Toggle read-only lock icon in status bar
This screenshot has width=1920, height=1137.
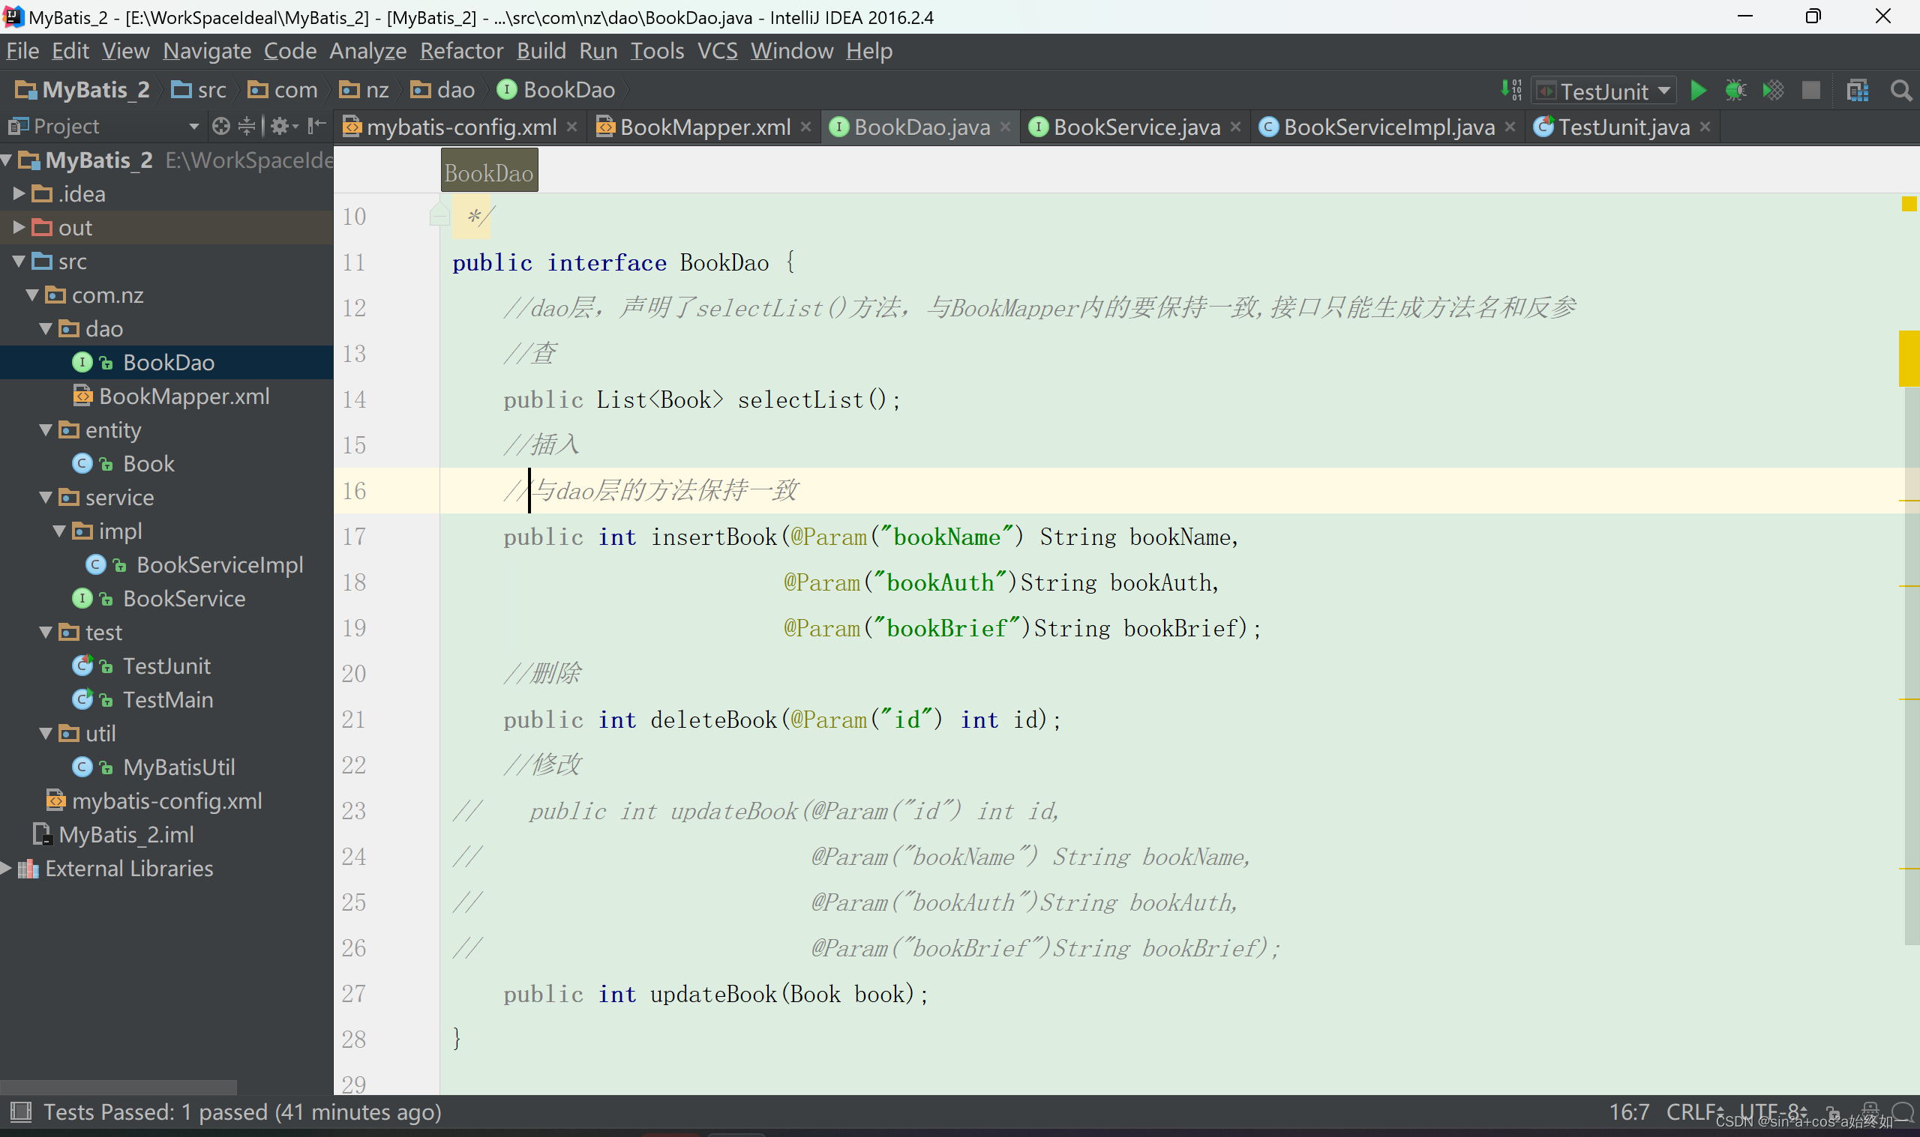click(x=1832, y=1112)
